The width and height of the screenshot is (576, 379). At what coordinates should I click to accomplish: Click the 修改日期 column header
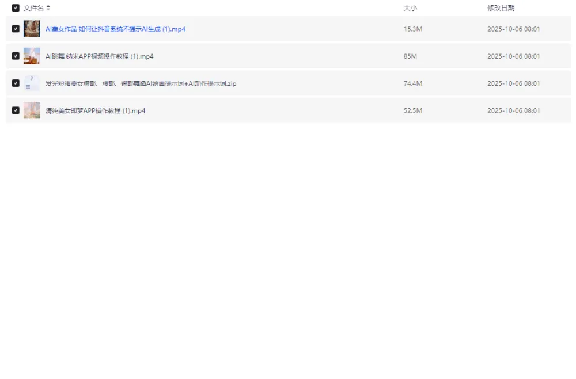pyautogui.click(x=501, y=8)
